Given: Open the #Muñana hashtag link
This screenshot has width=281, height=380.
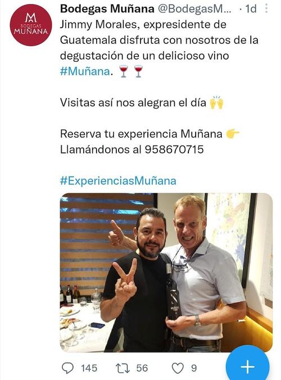Looking at the screenshot, I should pyautogui.click(x=85, y=71).
